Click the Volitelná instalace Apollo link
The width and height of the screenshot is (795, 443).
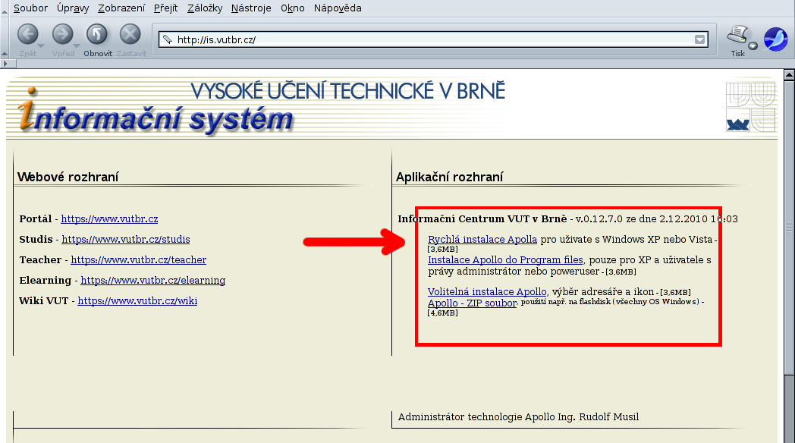pos(487,292)
